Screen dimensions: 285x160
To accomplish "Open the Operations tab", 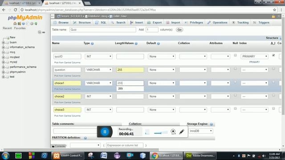I will (217, 23).
